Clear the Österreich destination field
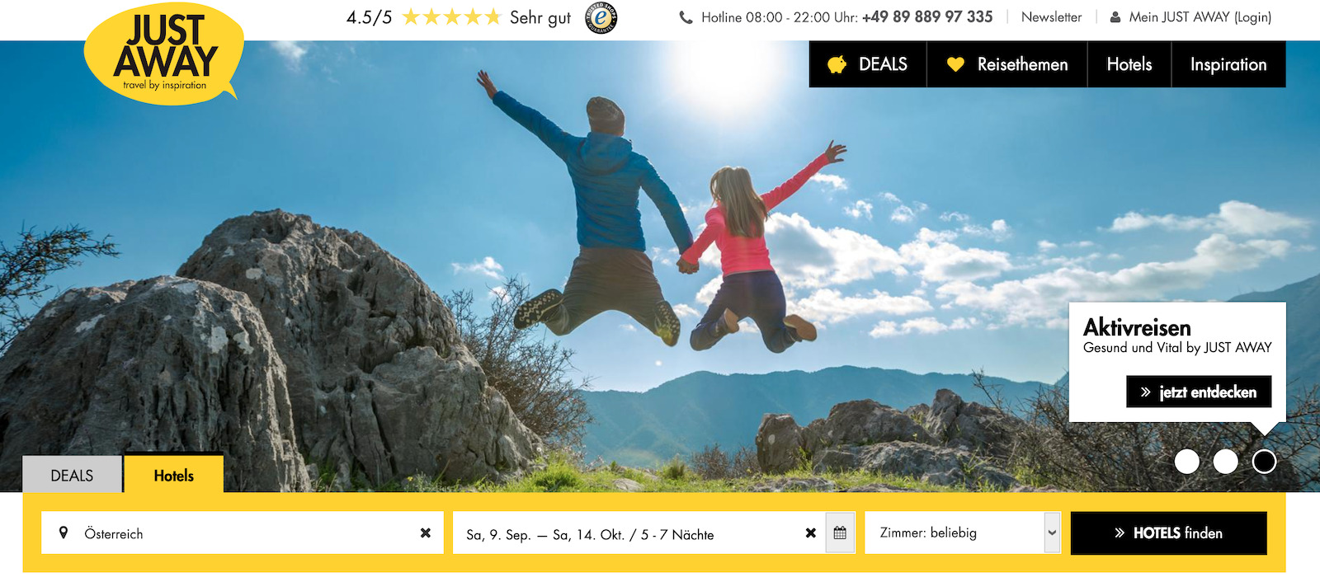The width and height of the screenshot is (1320, 582). 426,533
